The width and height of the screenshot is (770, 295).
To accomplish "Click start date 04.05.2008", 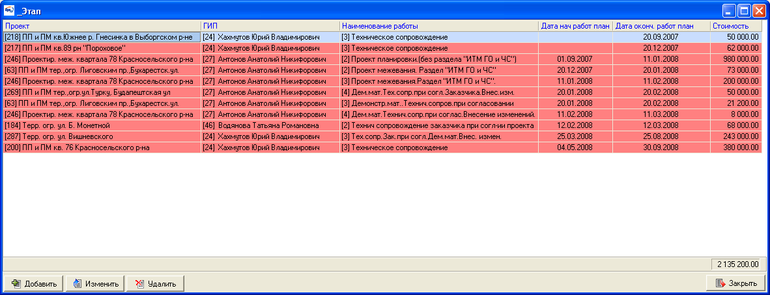I will 575,147.
